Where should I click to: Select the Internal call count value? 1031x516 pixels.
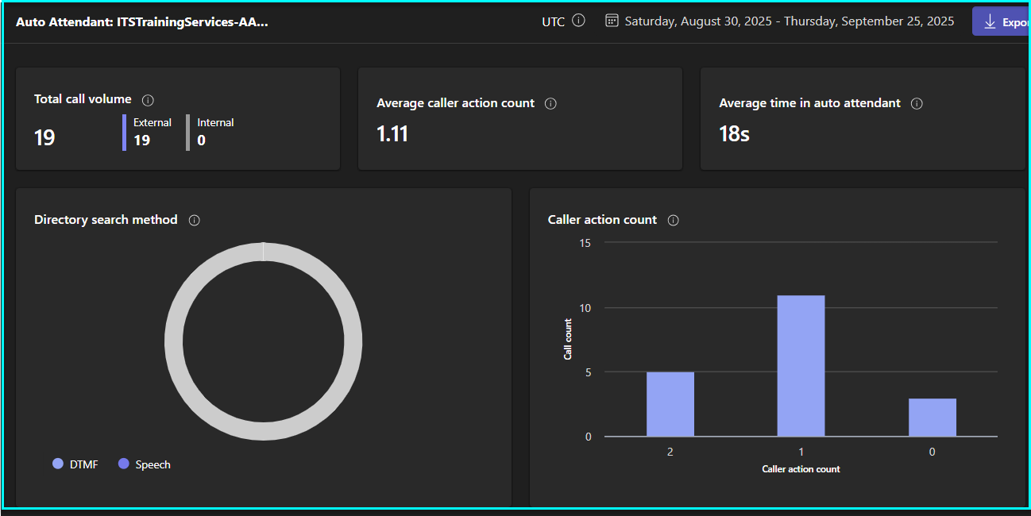(202, 141)
